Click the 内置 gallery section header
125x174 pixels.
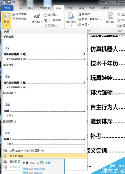point(45,32)
